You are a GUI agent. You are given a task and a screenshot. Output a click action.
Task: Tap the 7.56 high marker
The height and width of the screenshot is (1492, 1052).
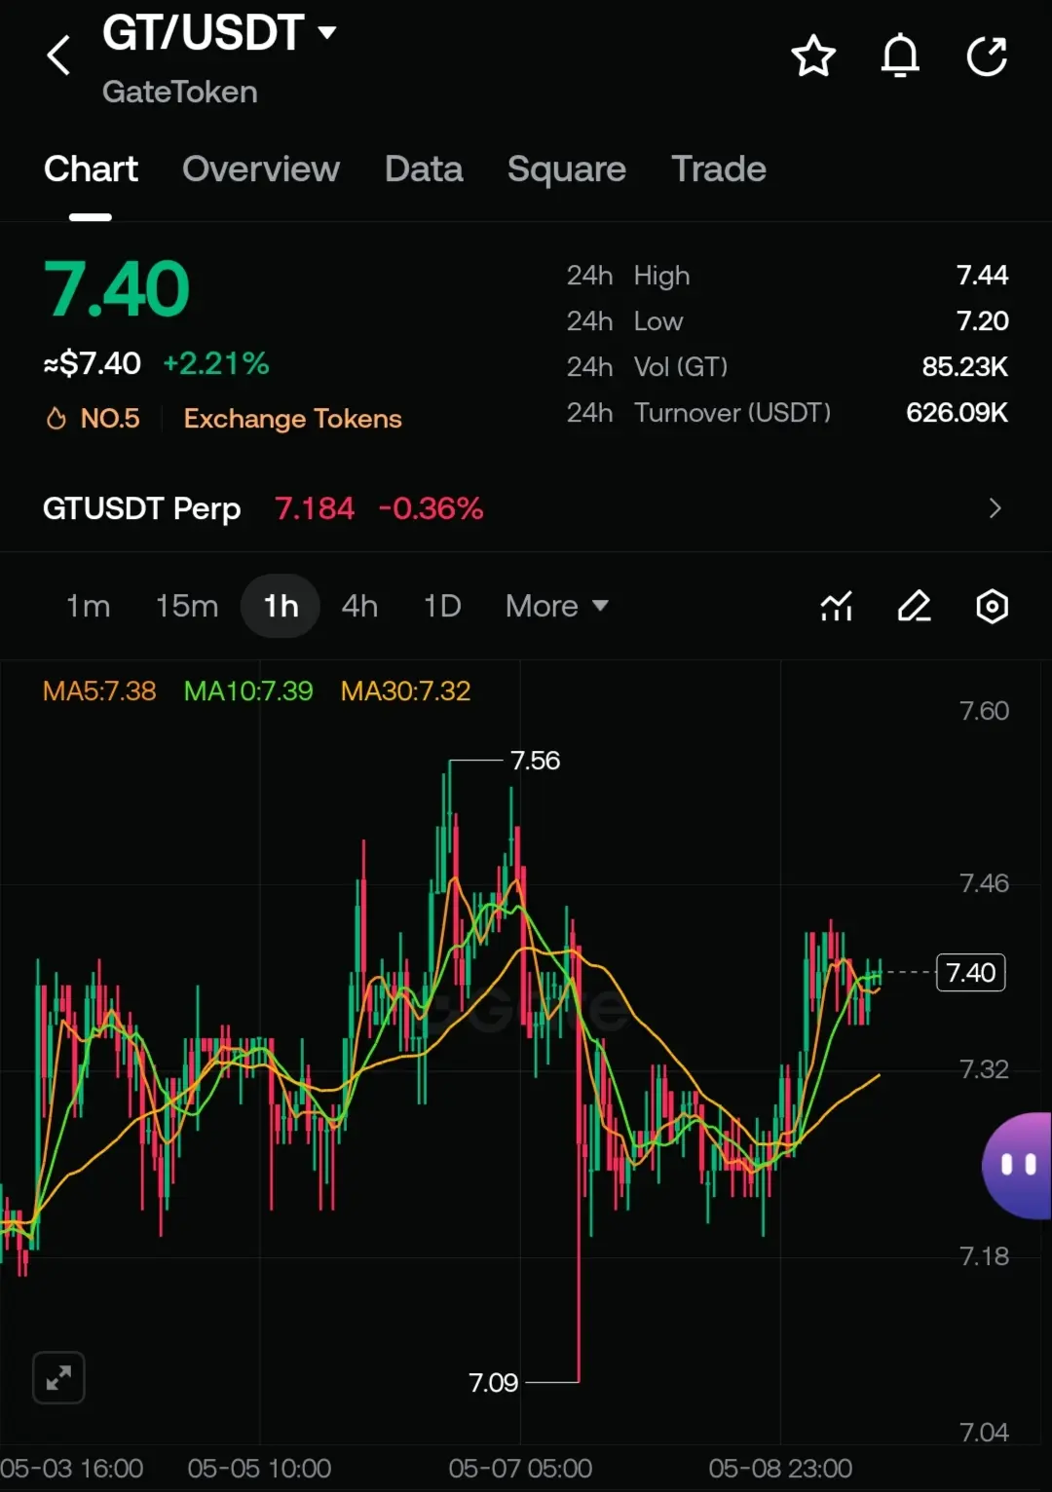coord(535,761)
